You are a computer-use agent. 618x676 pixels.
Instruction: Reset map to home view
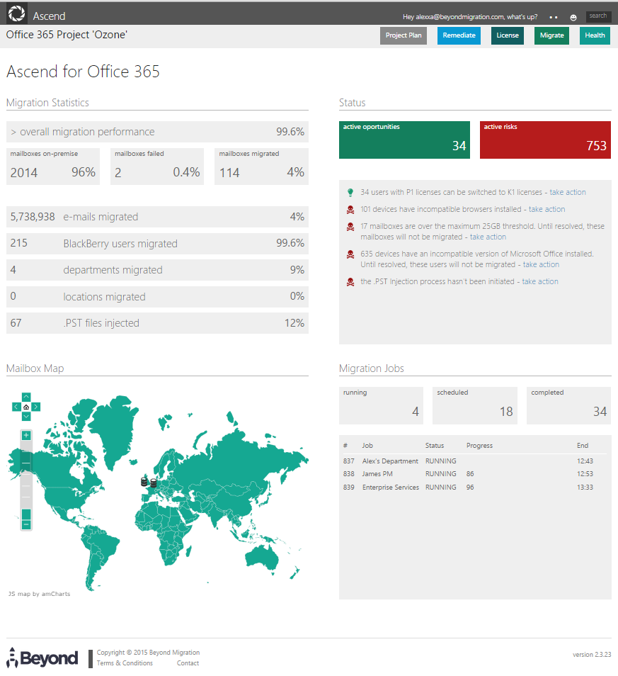[x=26, y=407]
